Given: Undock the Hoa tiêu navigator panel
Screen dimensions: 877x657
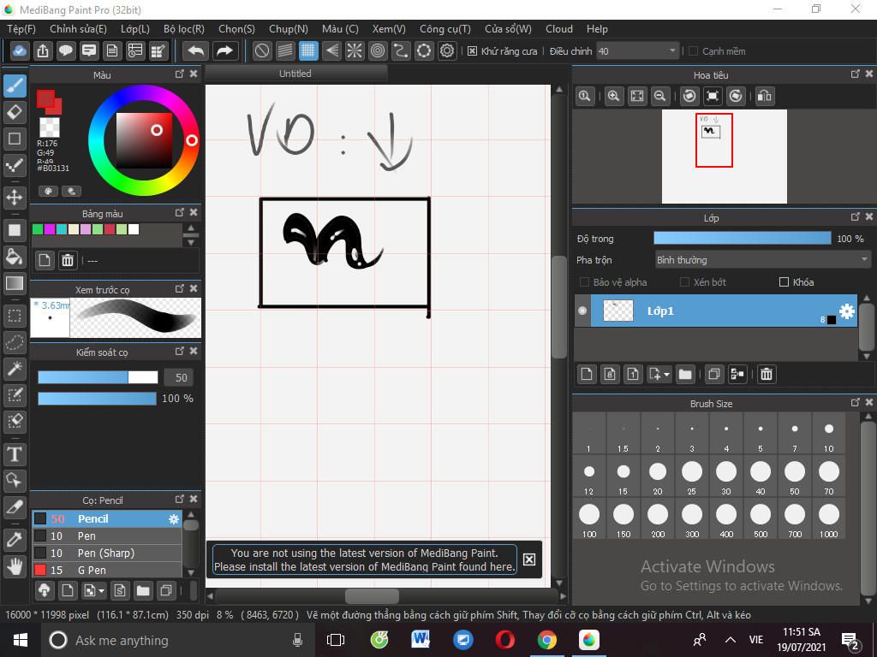Looking at the screenshot, I should click(x=856, y=74).
